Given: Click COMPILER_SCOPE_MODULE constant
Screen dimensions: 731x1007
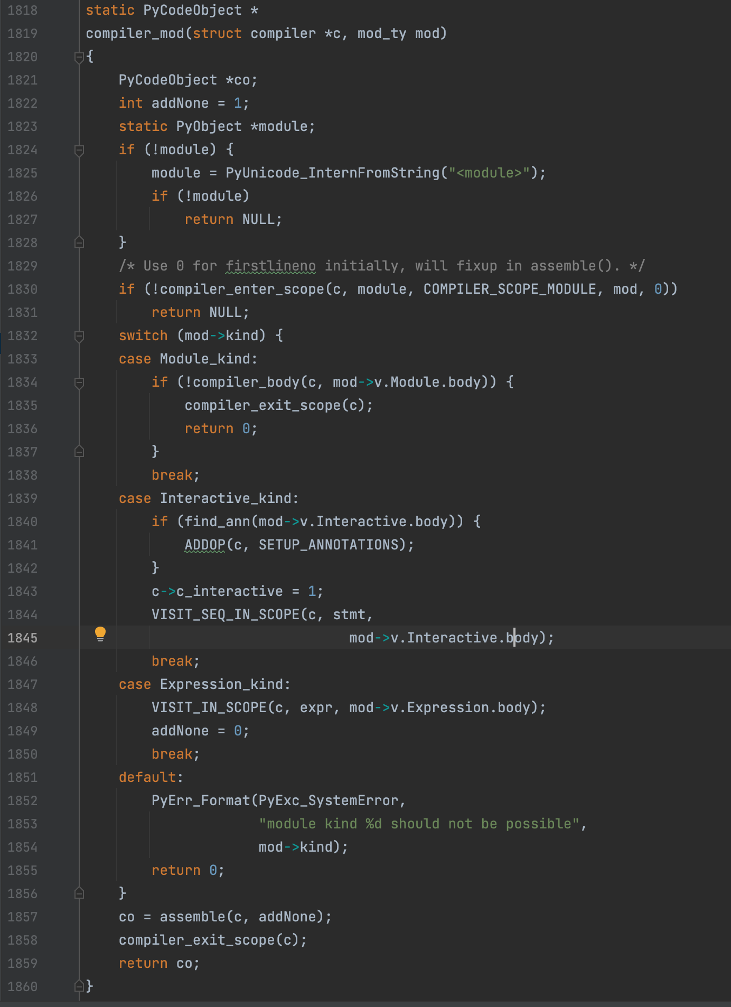Looking at the screenshot, I should click(x=510, y=290).
